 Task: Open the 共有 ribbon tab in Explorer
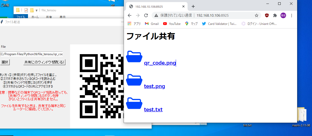point(49,17)
